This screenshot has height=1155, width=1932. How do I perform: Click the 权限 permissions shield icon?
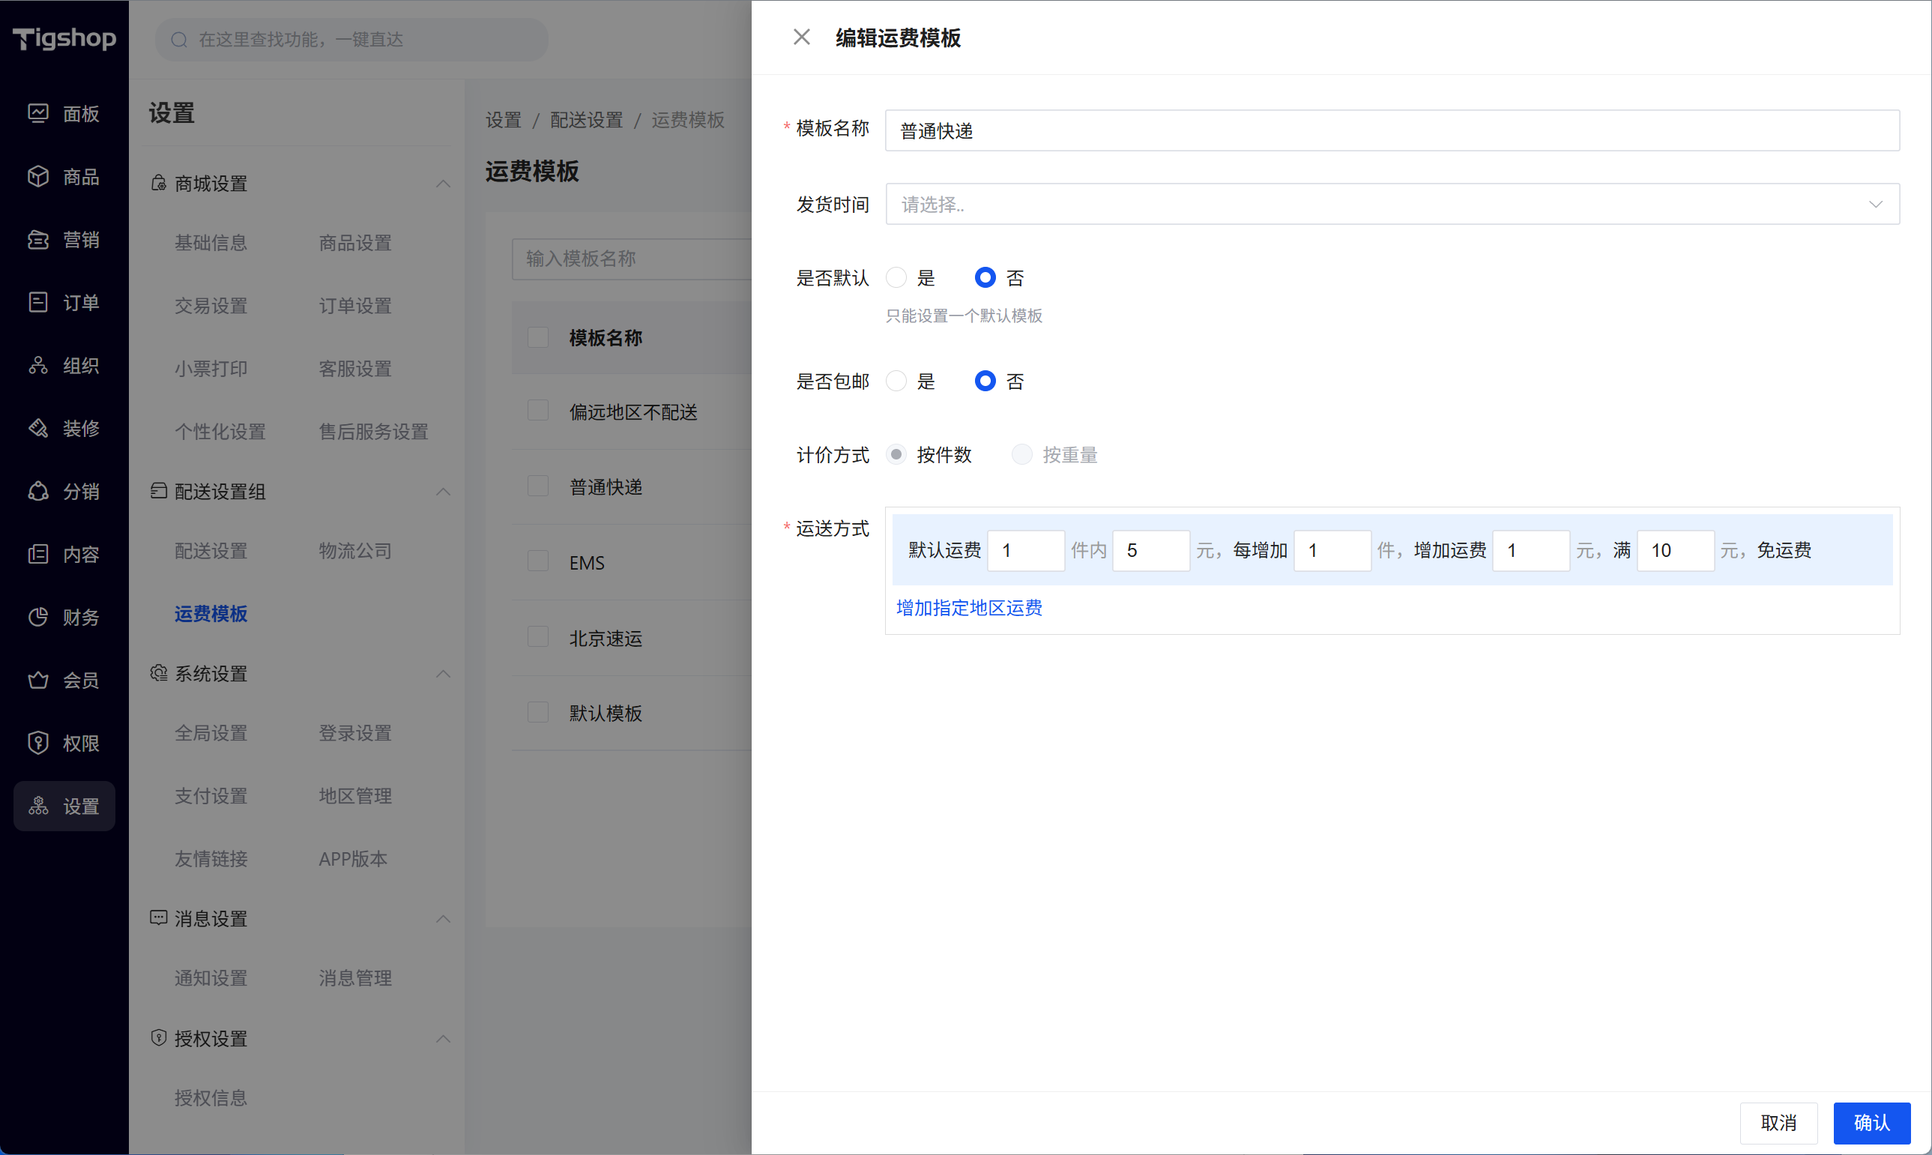38,743
